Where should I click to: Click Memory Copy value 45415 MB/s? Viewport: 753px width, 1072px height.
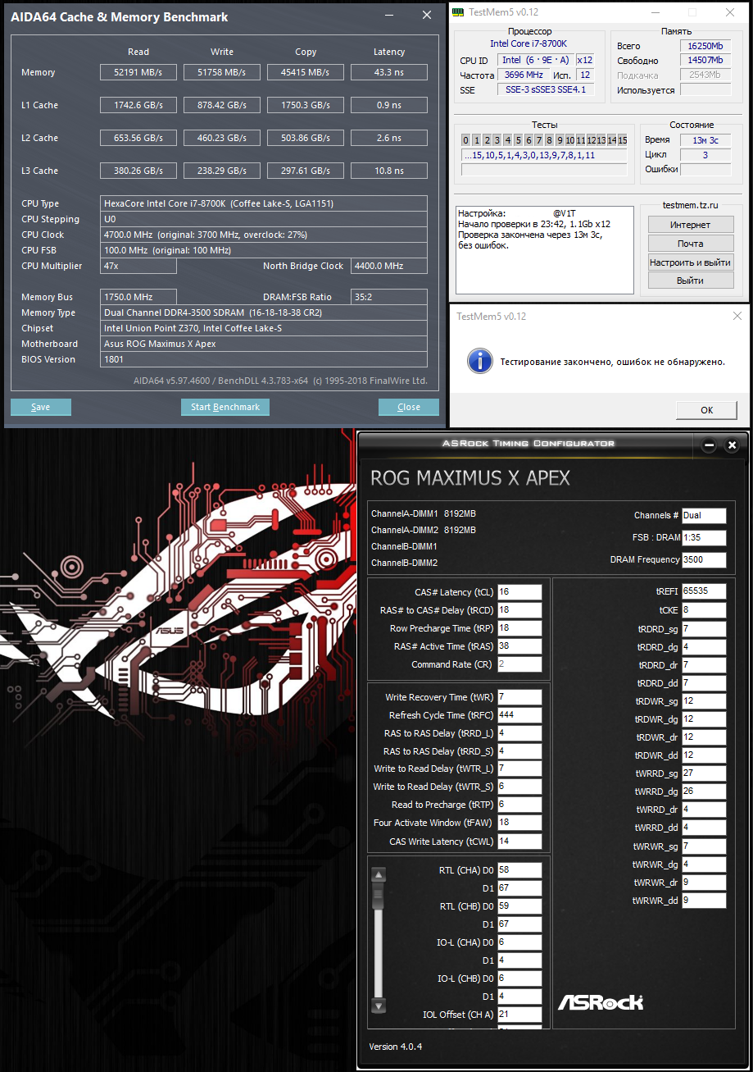(306, 72)
